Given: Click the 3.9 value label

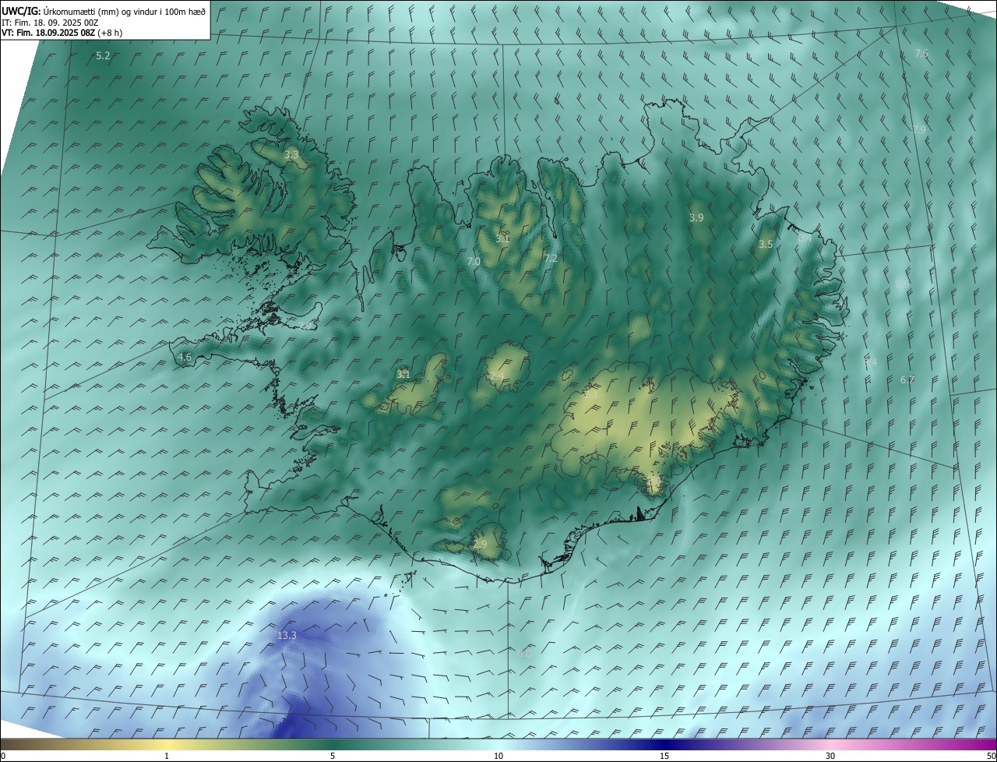Looking at the screenshot, I should (696, 218).
